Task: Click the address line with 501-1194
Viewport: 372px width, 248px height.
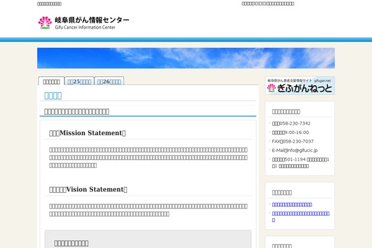Action: point(301,163)
